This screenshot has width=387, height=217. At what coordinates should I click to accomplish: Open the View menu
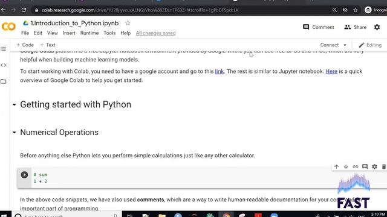tap(53, 33)
